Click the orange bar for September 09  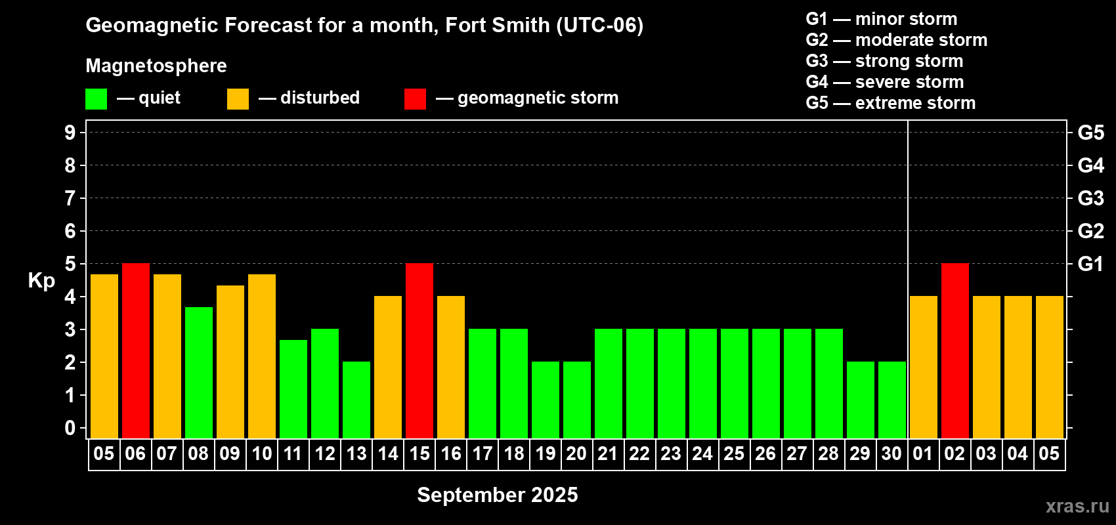230,362
